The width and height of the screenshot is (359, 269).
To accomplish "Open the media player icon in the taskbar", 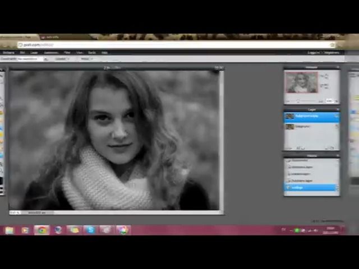I will click(25, 230).
